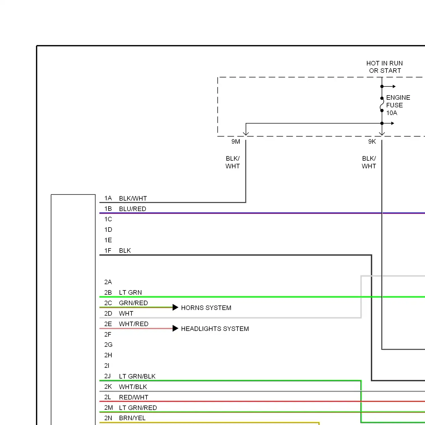Image resolution: width=425 pixels, height=425 pixels.
Task: Click pin 2I label
Action: point(107,366)
